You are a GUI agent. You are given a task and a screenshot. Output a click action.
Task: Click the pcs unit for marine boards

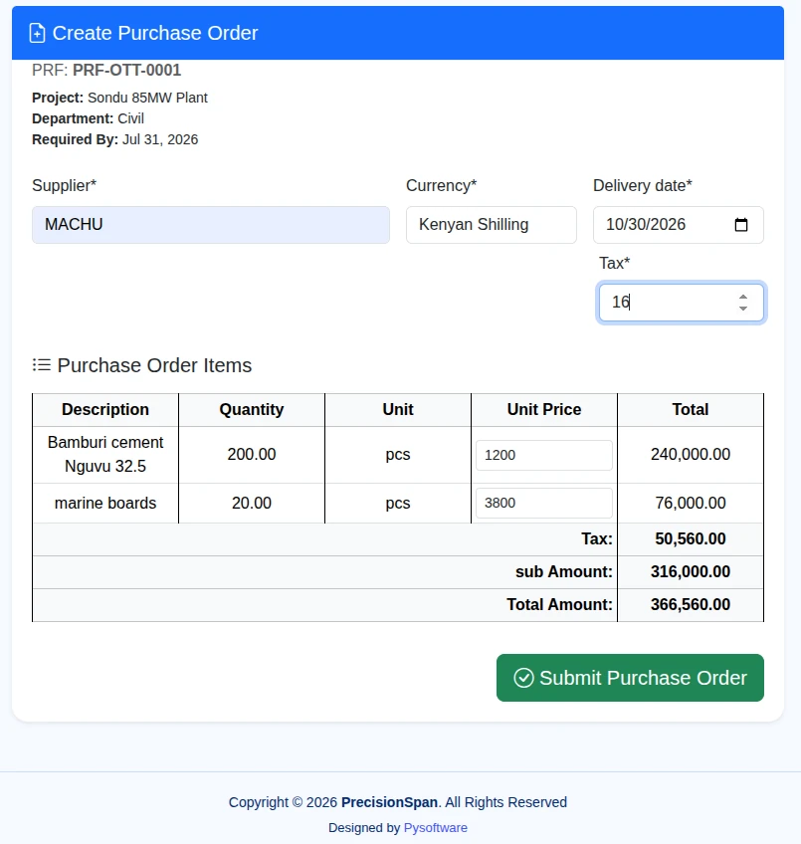(x=398, y=503)
